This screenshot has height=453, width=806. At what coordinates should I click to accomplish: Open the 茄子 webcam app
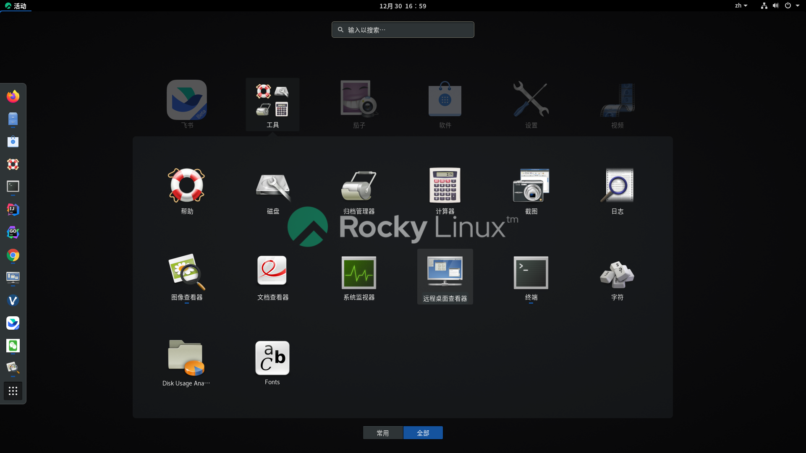click(x=359, y=104)
